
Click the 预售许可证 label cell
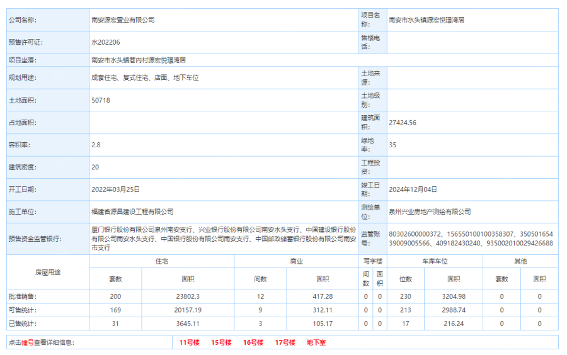(x=48, y=42)
